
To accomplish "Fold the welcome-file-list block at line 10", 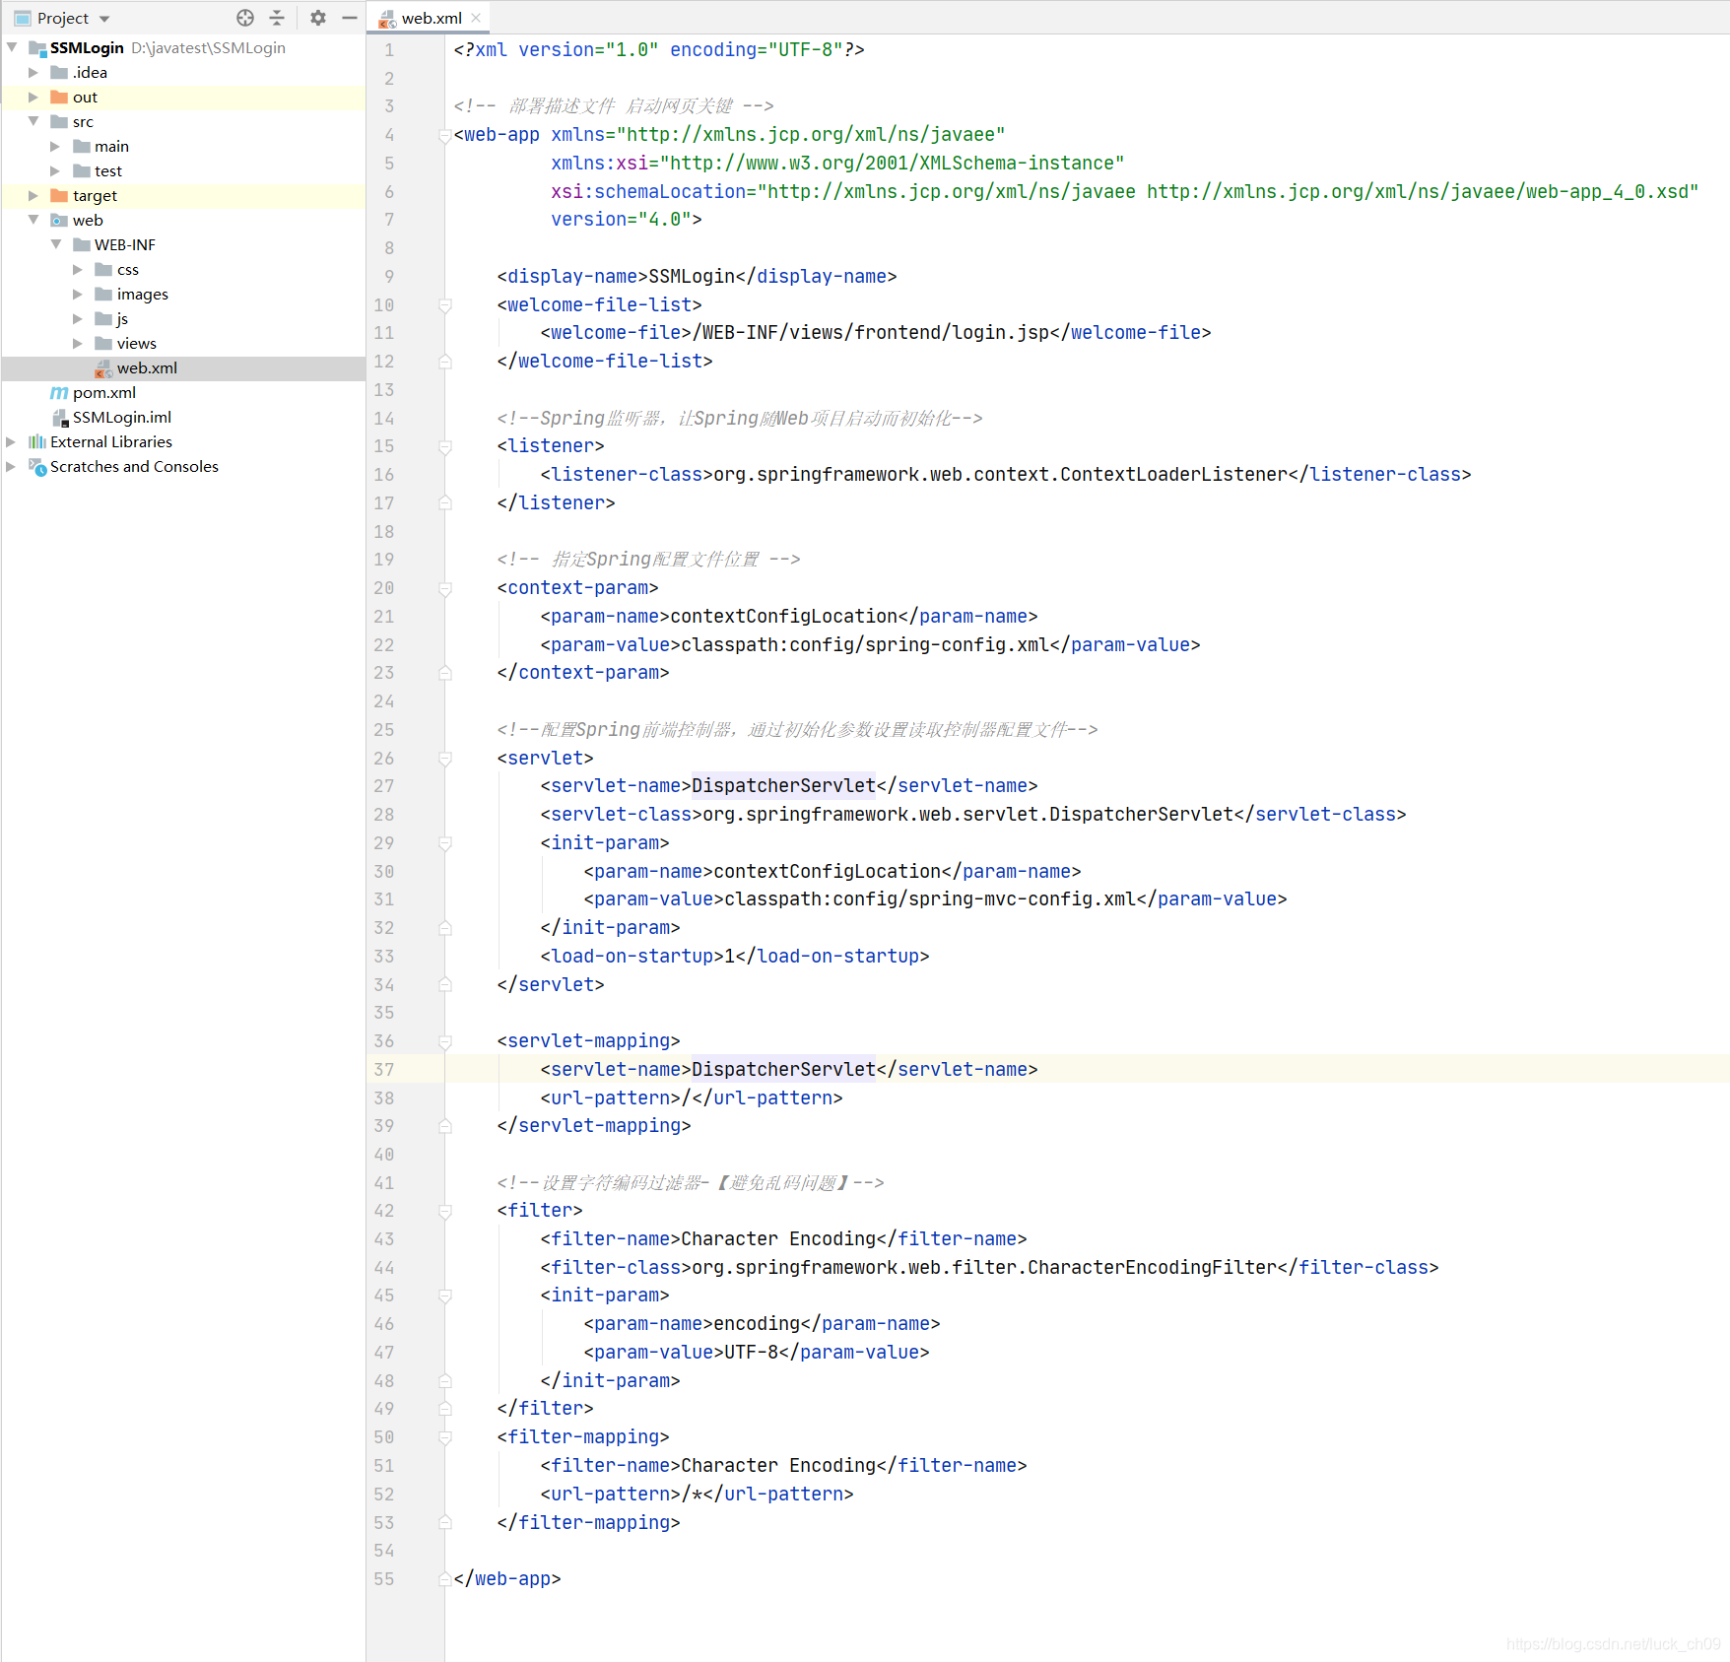I will pos(445,305).
